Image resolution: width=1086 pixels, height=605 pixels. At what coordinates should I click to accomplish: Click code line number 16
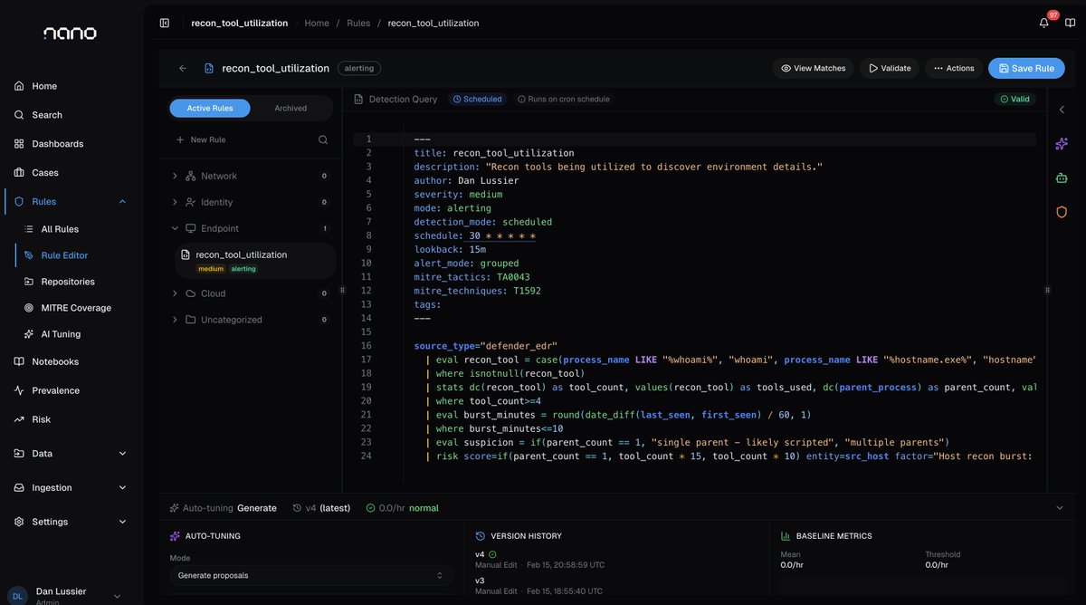[x=367, y=346]
